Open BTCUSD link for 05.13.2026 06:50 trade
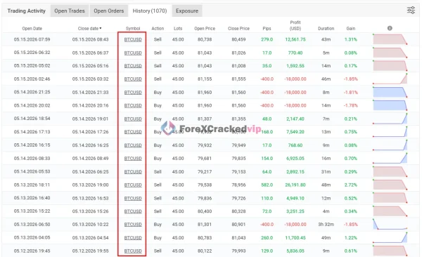422x257 pixels. point(133,225)
